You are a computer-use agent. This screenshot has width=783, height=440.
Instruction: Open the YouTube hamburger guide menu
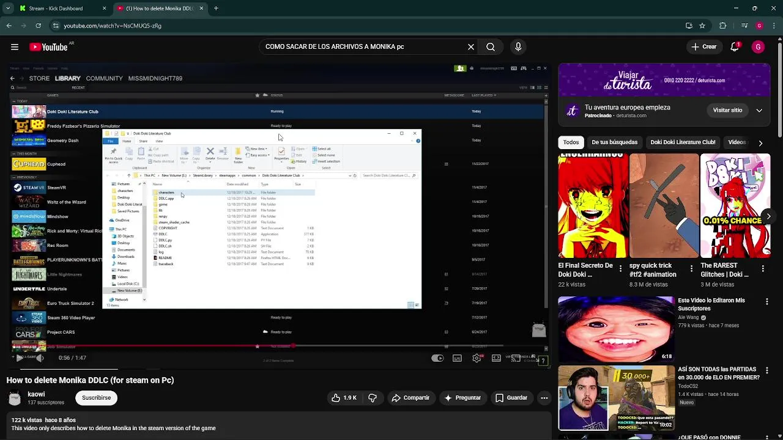(x=15, y=47)
